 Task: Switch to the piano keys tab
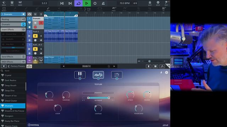coord(80,75)
